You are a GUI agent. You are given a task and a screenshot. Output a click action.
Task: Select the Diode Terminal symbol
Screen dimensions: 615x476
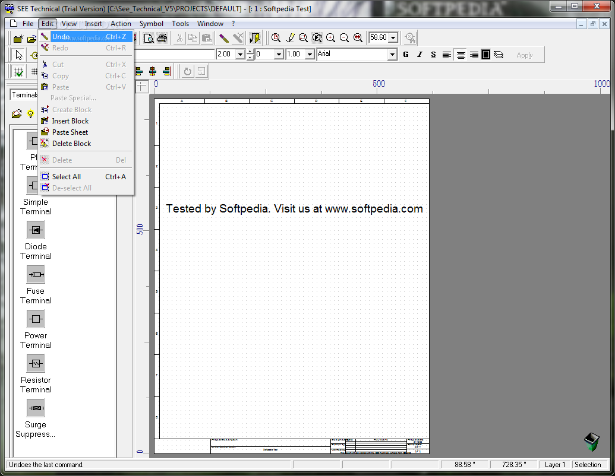[36, 240]
